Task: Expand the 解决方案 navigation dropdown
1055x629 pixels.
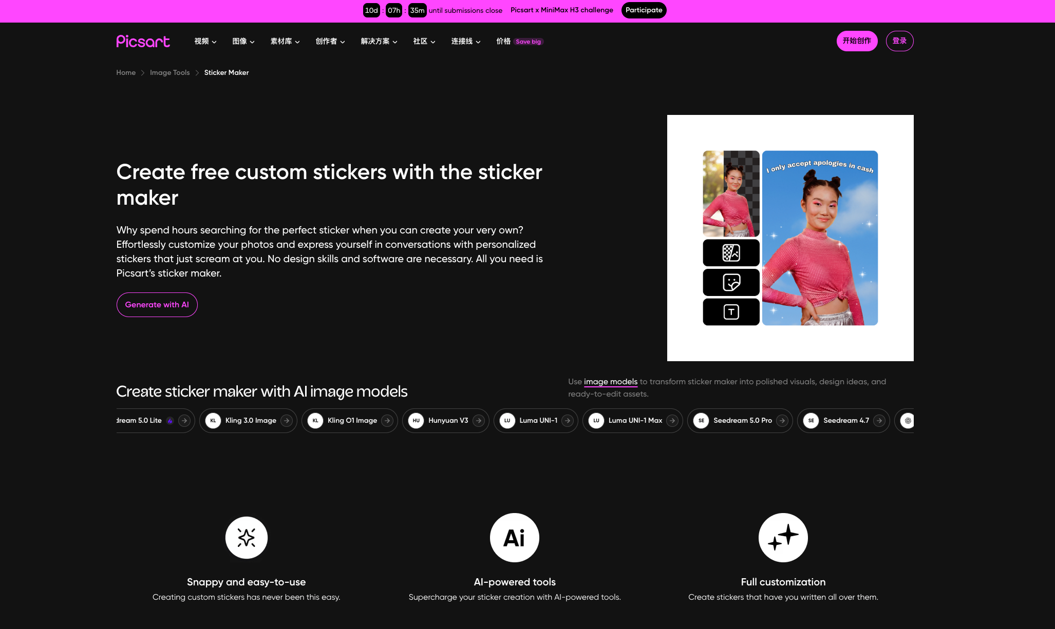Action: (x=379, y=42)
